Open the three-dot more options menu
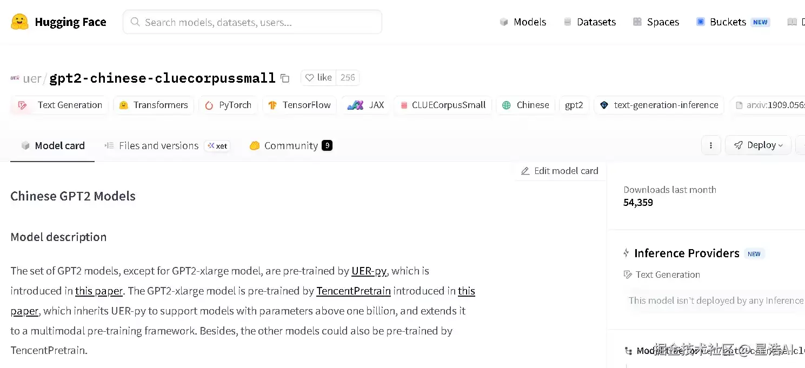 711,145
